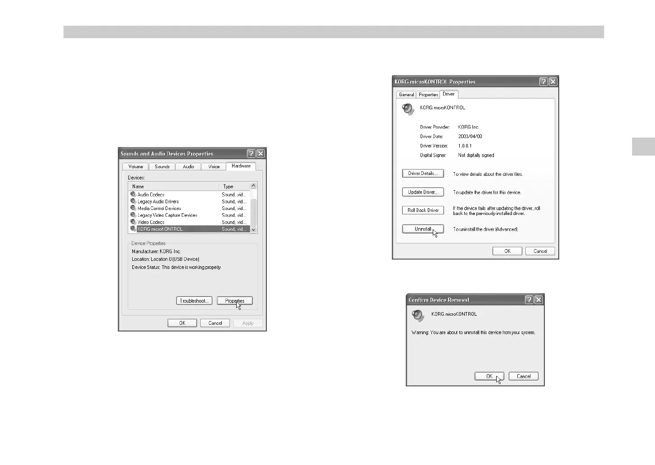Open the Voice tab
This screenshot has width=655, height=465.
coord(214,166)
